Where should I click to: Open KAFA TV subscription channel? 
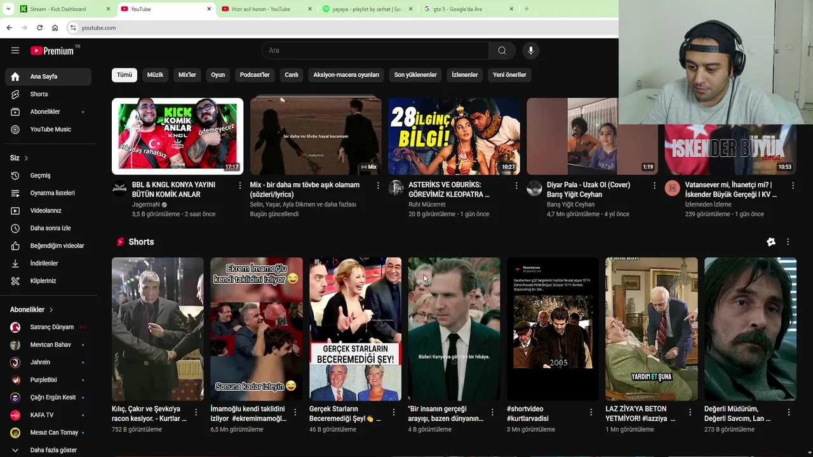pyautogui.click(x=48, y=415)
